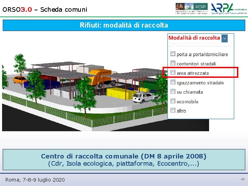Click the 'Rifiuti: modalità di raccolta' banner
The image size is (248, 186).
pos(124,25)
